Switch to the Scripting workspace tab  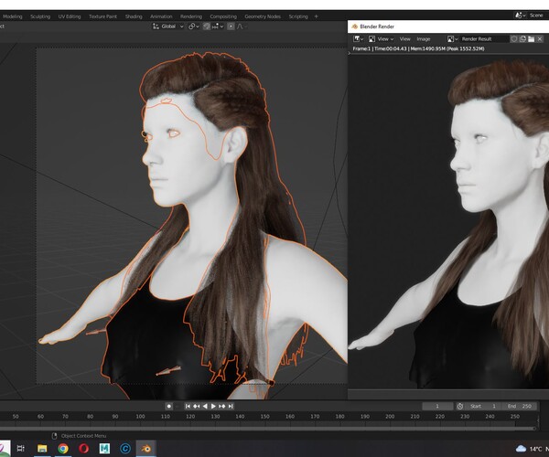pos(298,16)
